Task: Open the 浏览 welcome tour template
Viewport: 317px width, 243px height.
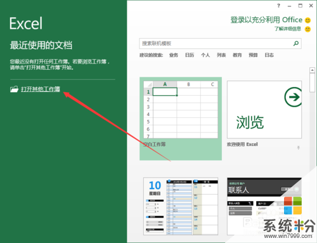Action: [264, 110]
